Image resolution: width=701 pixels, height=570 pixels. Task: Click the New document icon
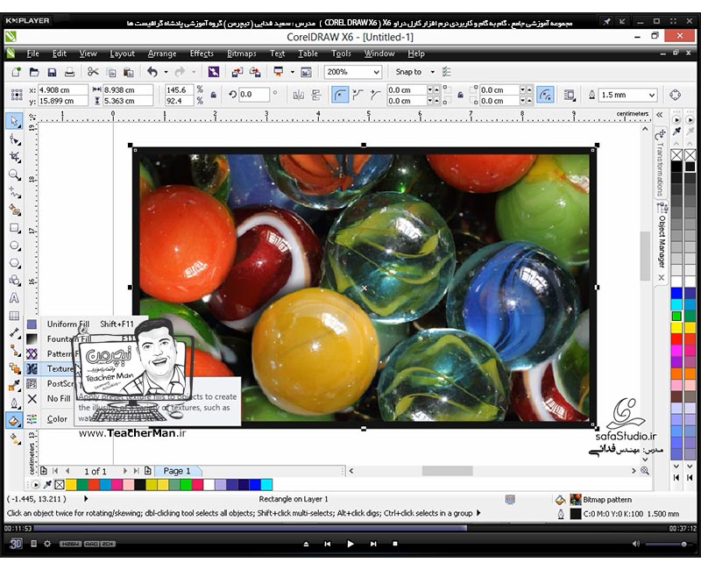[16, 72]
